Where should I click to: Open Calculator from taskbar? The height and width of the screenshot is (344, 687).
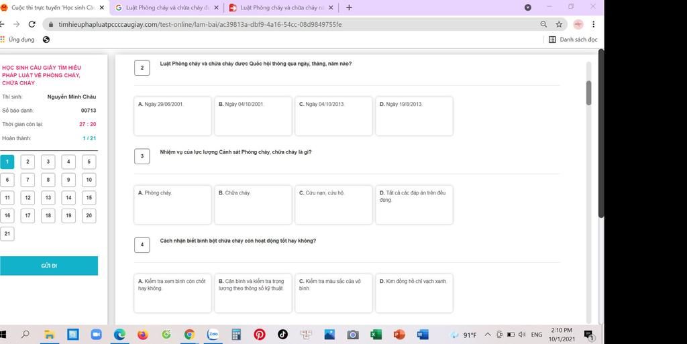(x=236, y=335)
